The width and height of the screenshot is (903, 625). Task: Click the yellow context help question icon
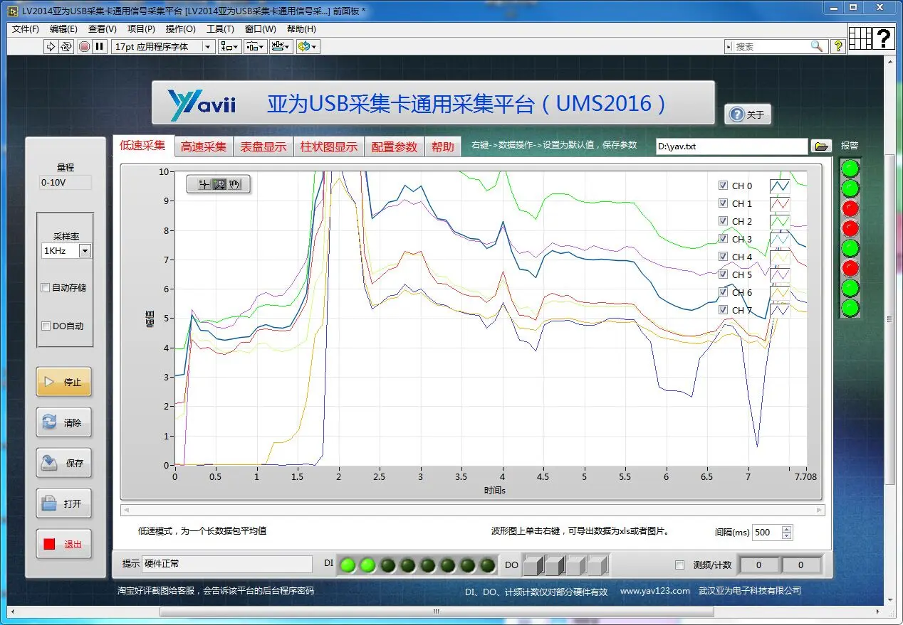click(x=838, y=46)
